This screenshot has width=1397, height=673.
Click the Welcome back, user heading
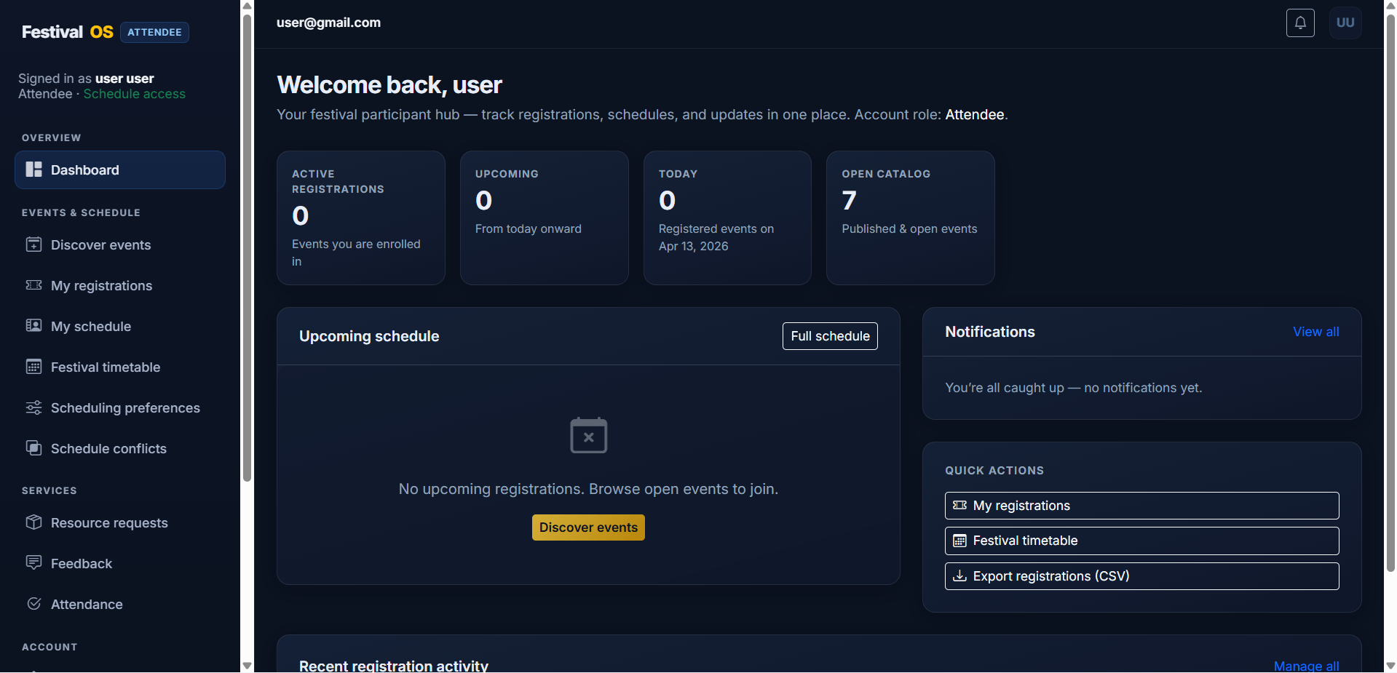(389, 85)
